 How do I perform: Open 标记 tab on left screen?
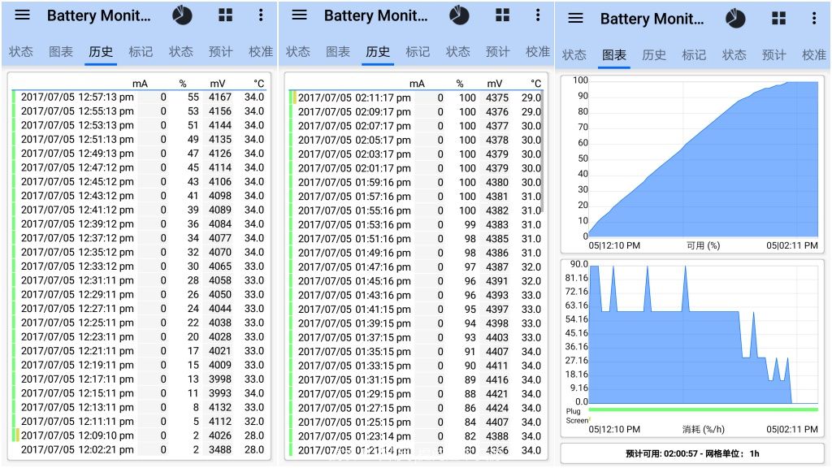coord(141,51)
